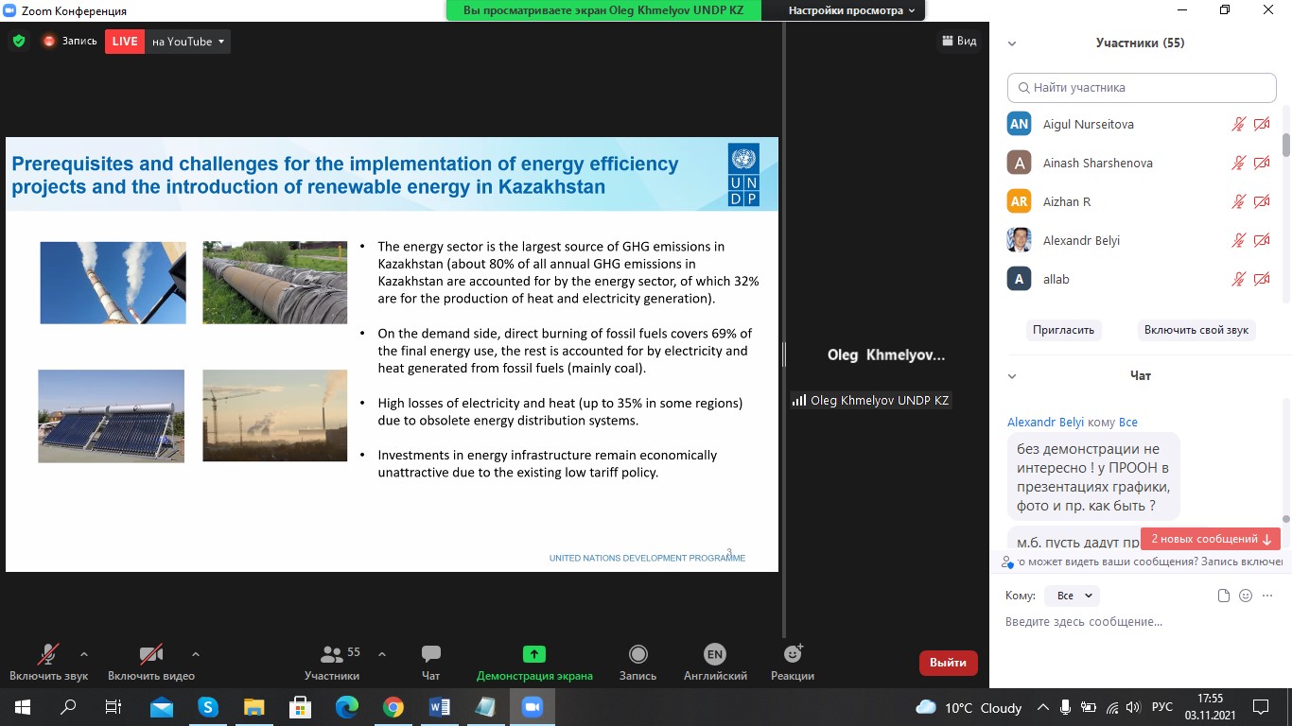The height and width of the screenshot is (726, 1292).
Task: Select participant allab
Action: click(1056, 279)
